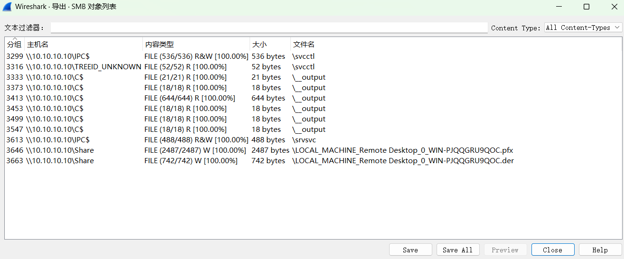Select the .pfx certificate file row

[402, 150]
